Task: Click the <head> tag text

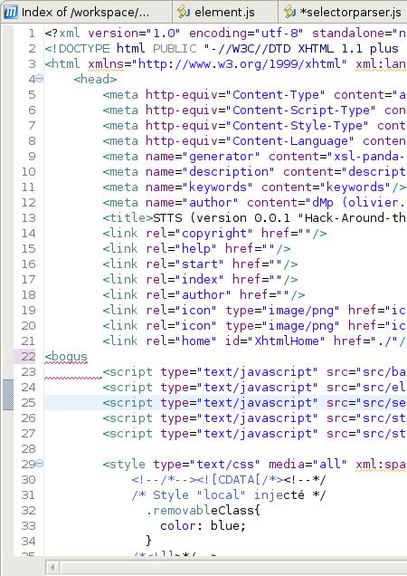Action: [95, 80]
